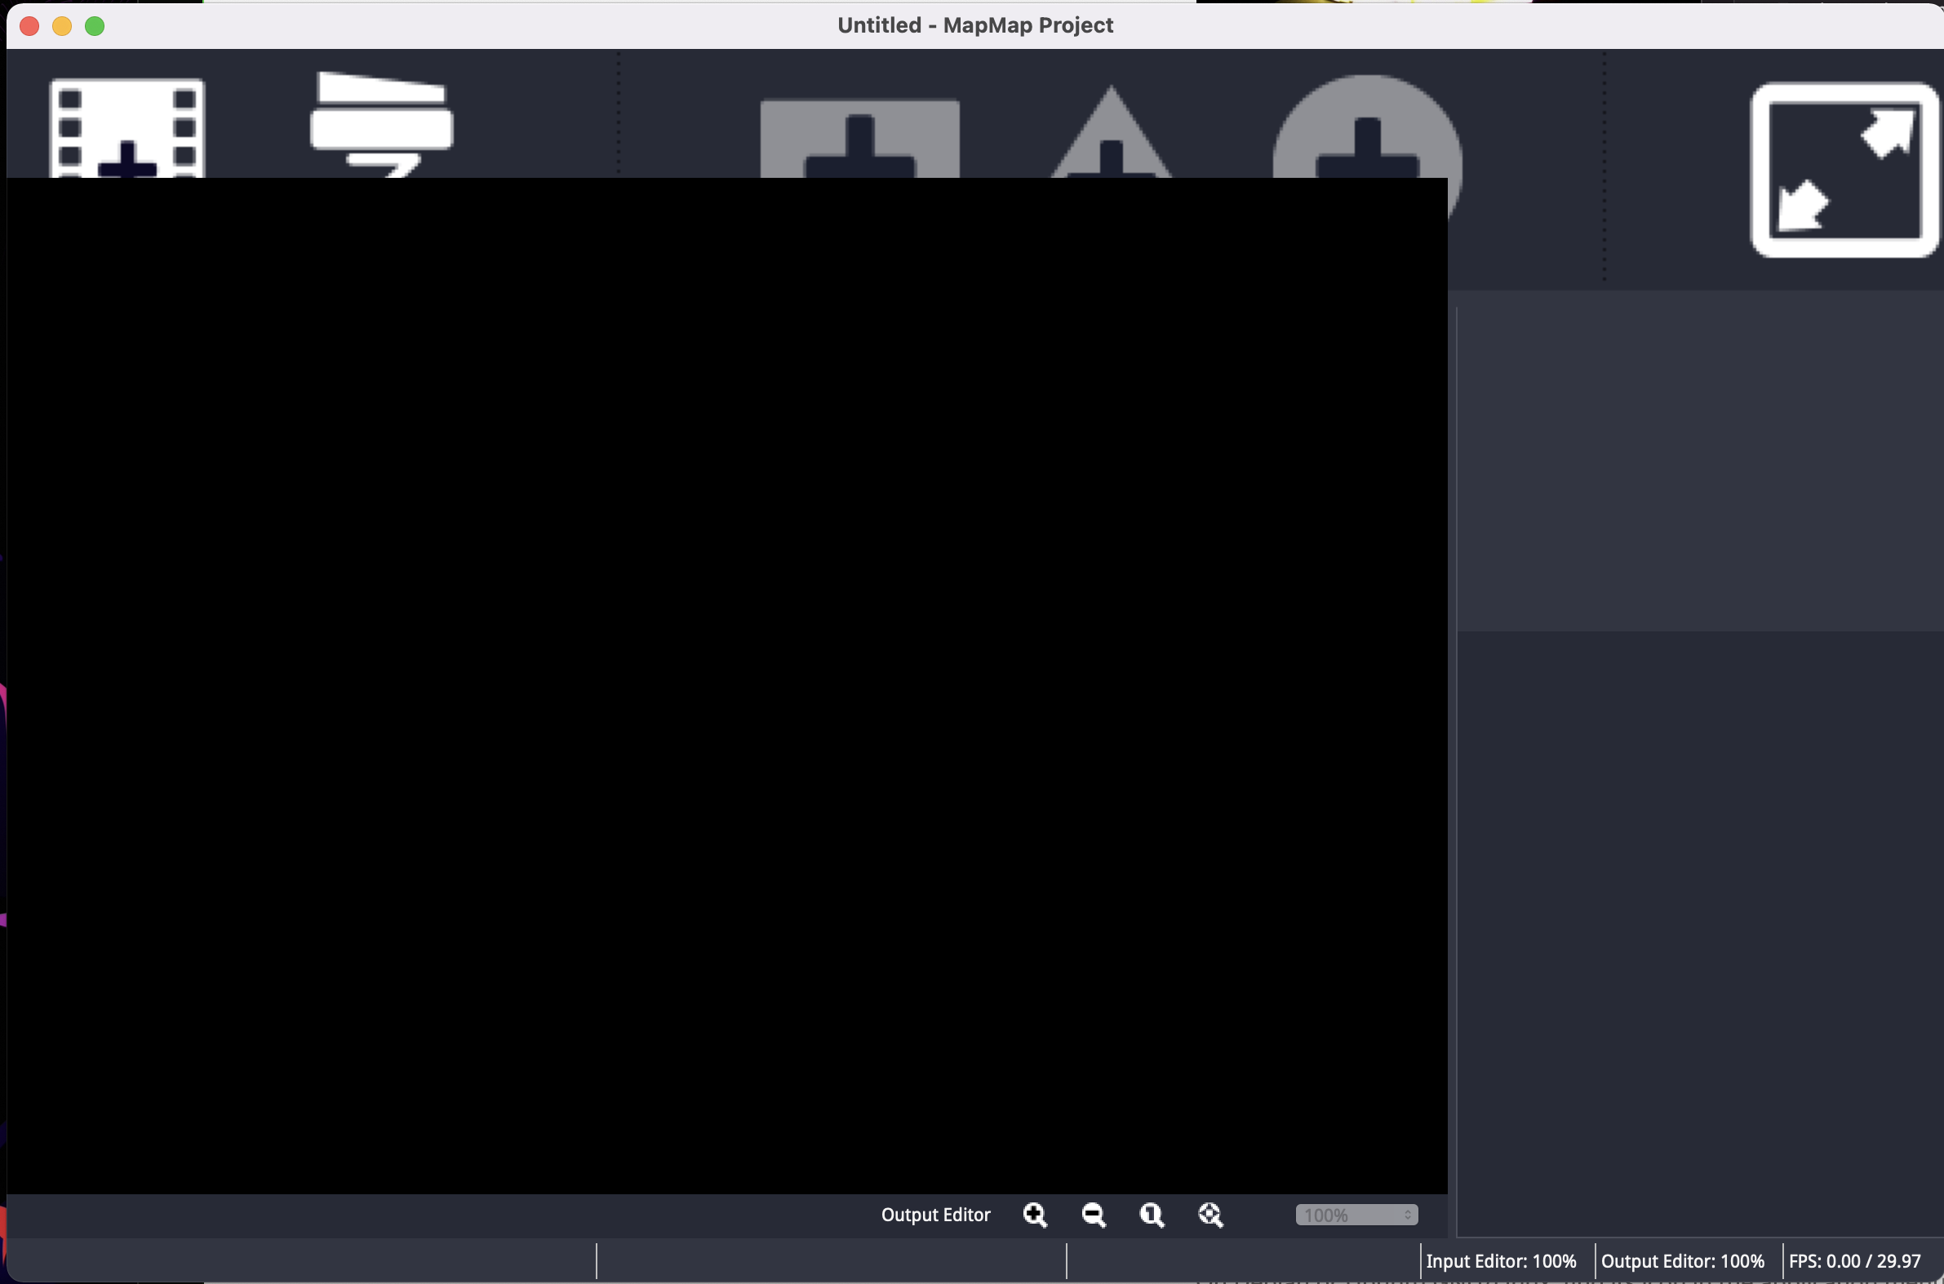1944x1284 pixels.
Task: Reset zoom with the 1:1 magnifier icon
Action: pyautogui.click(x=1152, y=1215)
